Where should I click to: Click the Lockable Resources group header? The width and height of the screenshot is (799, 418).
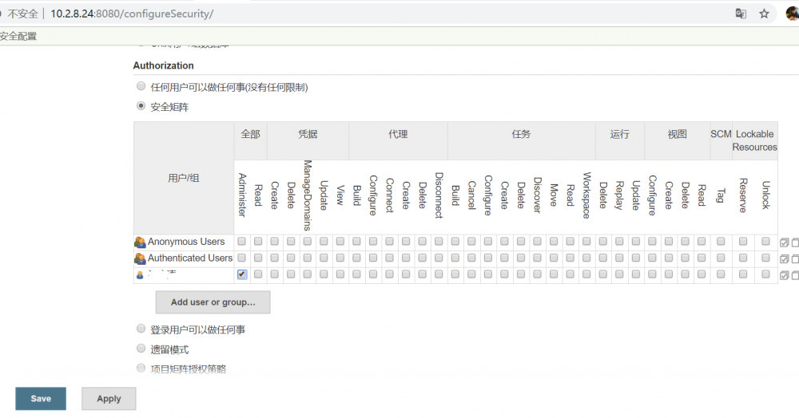click(755, 140)
